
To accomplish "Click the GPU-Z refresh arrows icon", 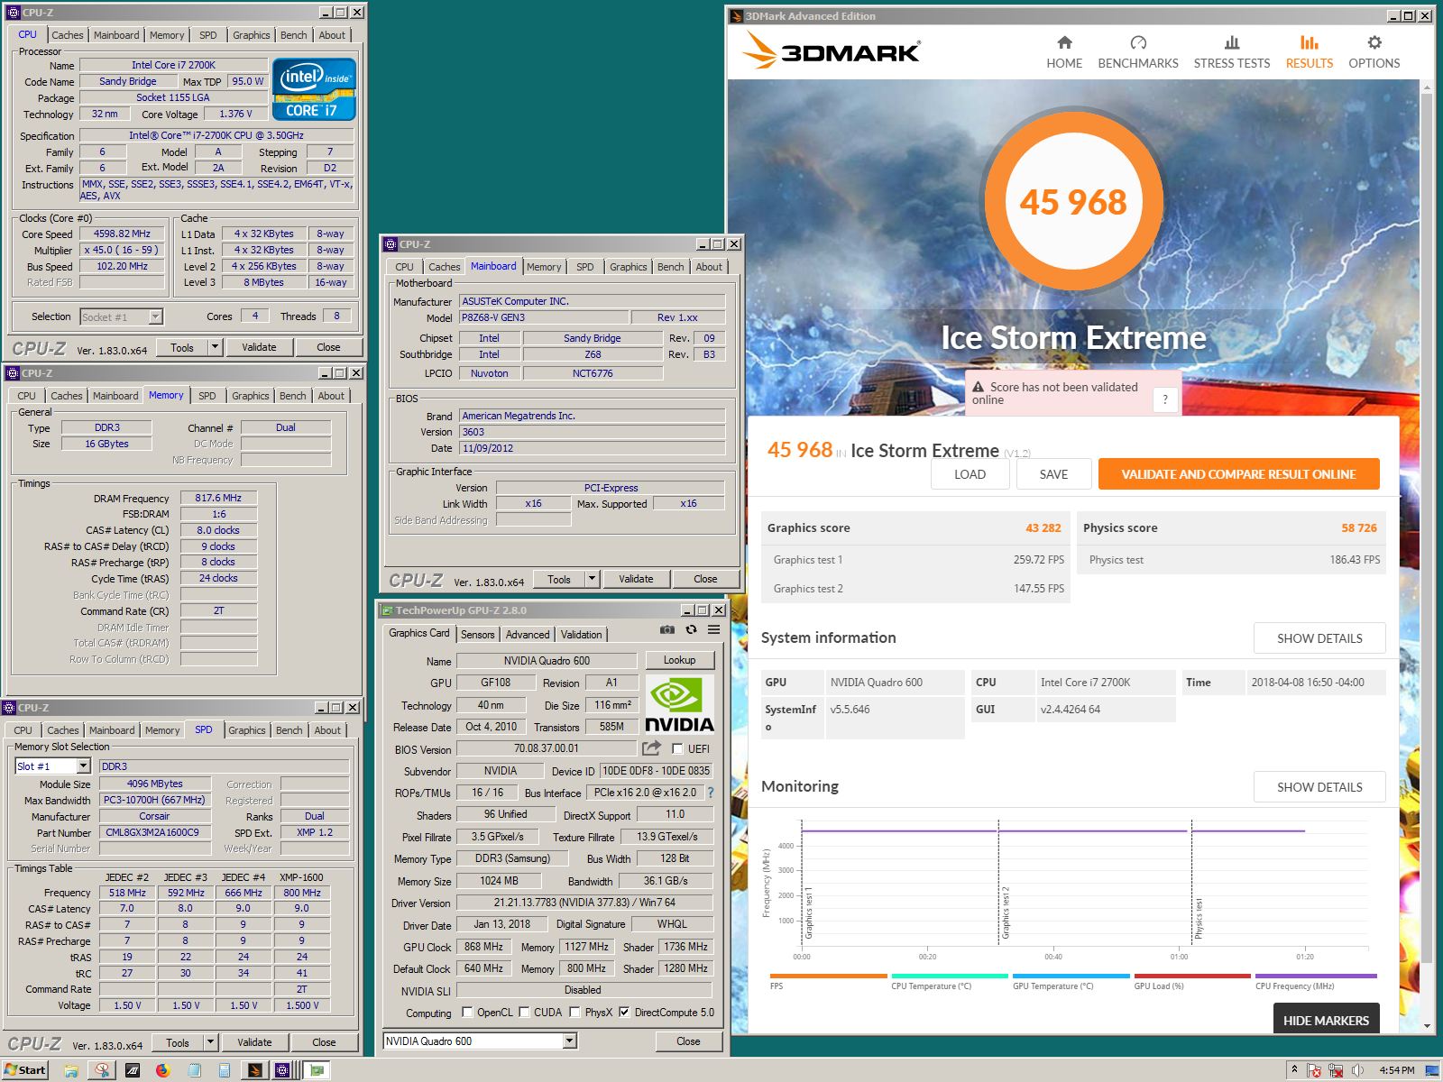I will coord(691,630).
